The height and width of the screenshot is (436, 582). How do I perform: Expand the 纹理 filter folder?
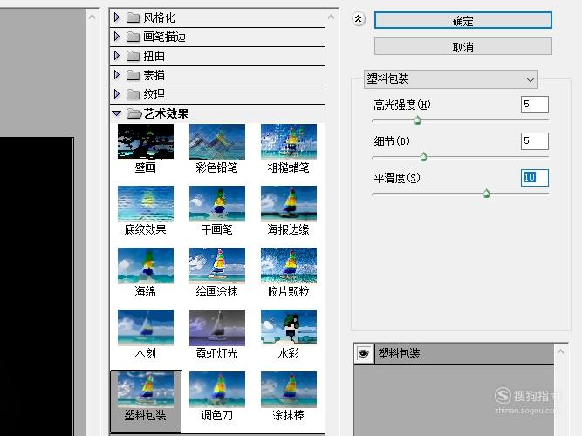(117, 94)
